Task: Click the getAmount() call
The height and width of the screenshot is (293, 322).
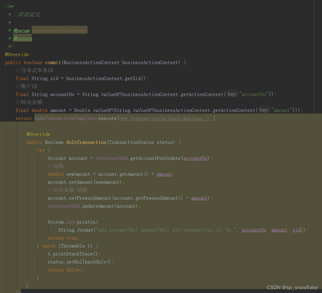Action: [x=134, y=174]
